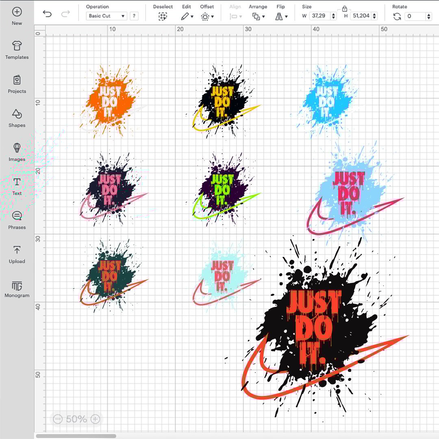Open the Flip dropdown
439x439 pixels.
click(281, 17)
